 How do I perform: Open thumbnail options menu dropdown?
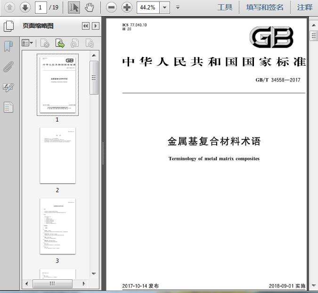[27, 43]
